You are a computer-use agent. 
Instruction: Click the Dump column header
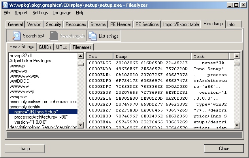point(152,56)
